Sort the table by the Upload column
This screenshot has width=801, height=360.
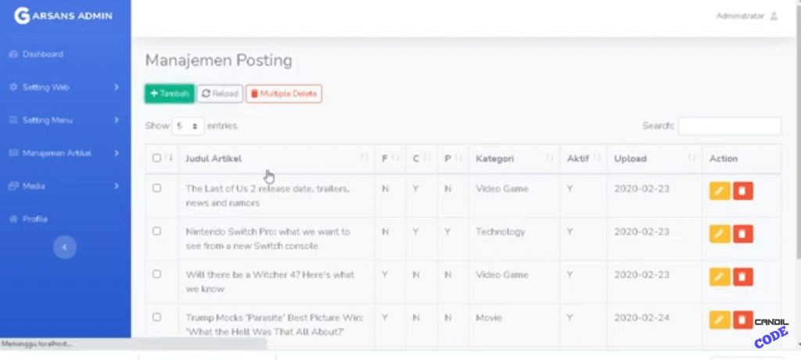tap(655, 159)
